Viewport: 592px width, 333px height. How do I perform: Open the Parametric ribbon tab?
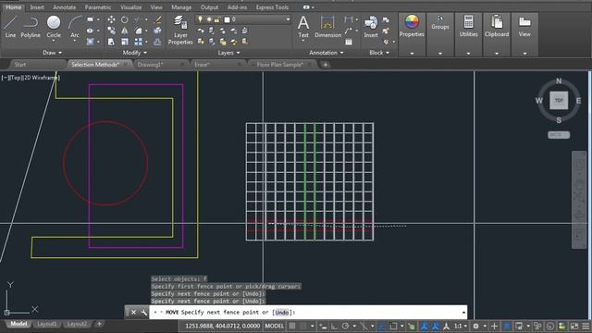click(98, 7)
